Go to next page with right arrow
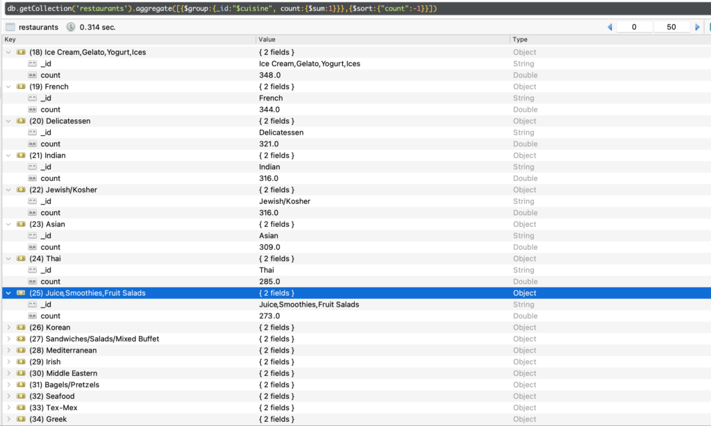 (x=698, y=27)
